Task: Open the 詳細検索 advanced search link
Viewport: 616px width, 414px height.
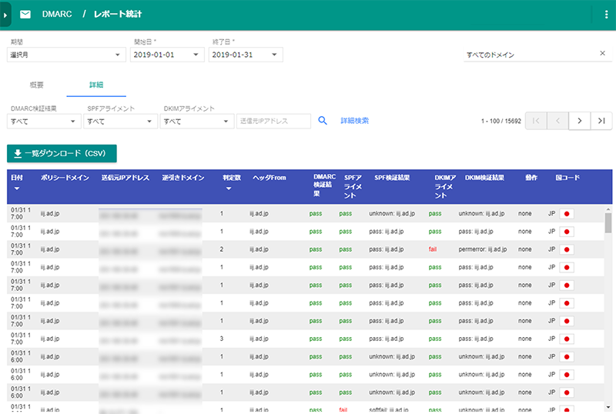Action: tap(355, 121)
